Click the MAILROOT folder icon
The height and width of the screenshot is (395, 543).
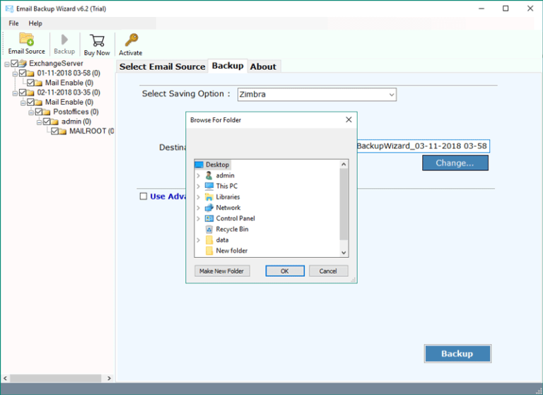pyautogui.click(x=63, y=131)
